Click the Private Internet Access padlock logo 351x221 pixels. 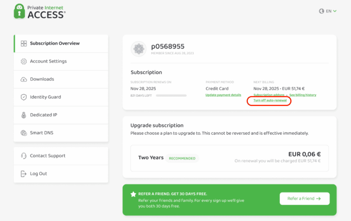click(x=20, y=11)
